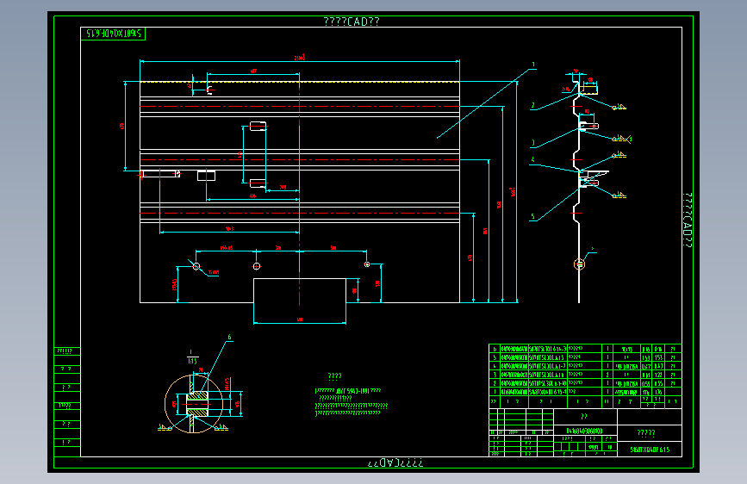Click the right weld symbol under the detail circle

pos(221,427)
